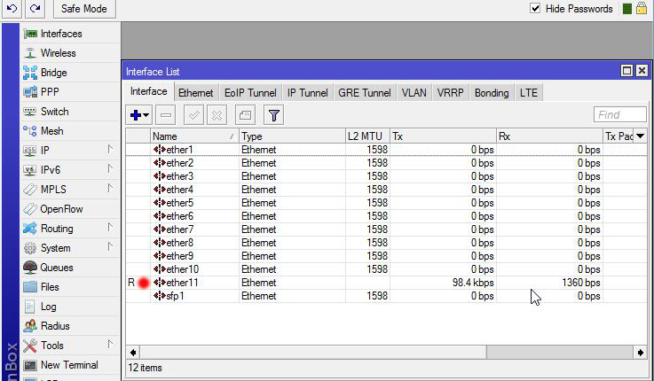This screenshot has width=654, height=381.
Task: Open System menu icon
Action: tap(29, 248)
